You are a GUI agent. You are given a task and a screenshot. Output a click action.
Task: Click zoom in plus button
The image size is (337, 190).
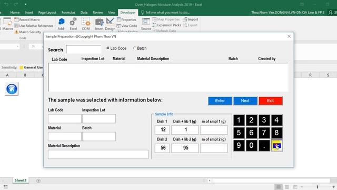point(333,187)
